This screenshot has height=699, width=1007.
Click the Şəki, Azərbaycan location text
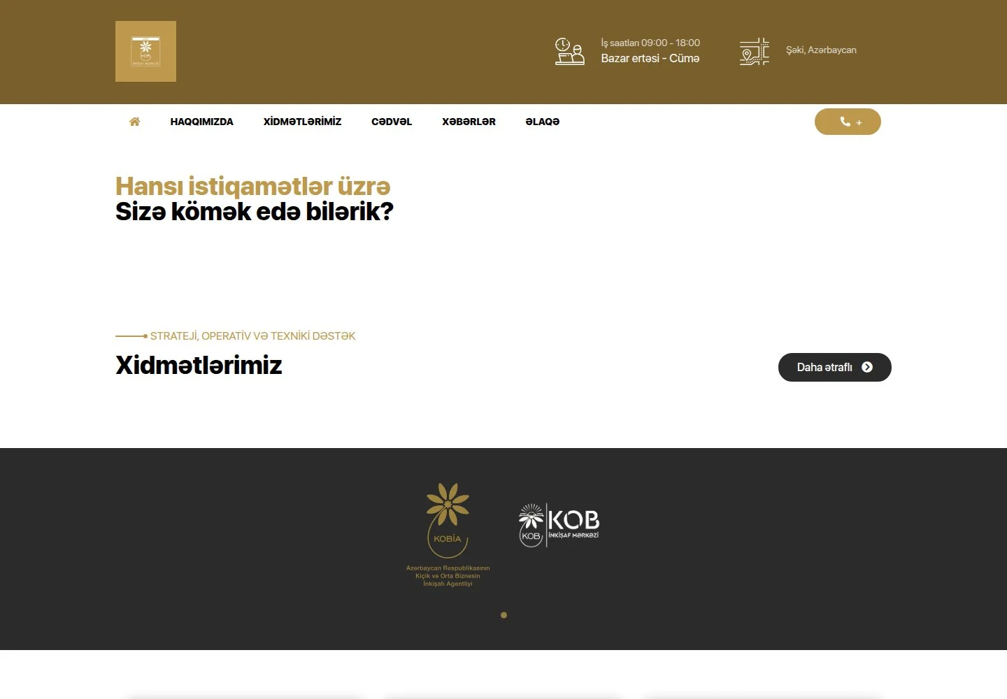821,50
